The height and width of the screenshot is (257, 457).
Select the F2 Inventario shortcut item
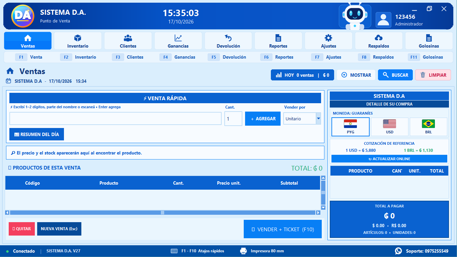[x=78, y=57]
